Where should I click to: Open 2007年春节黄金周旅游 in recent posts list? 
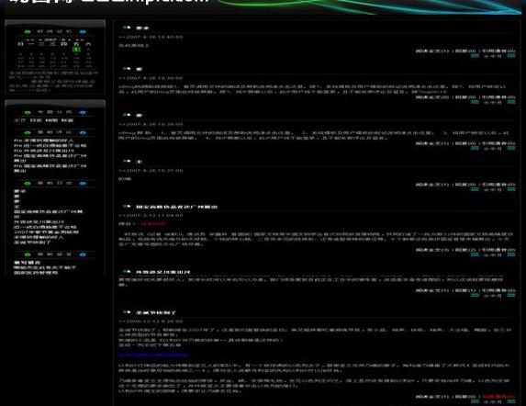(46, 231)
